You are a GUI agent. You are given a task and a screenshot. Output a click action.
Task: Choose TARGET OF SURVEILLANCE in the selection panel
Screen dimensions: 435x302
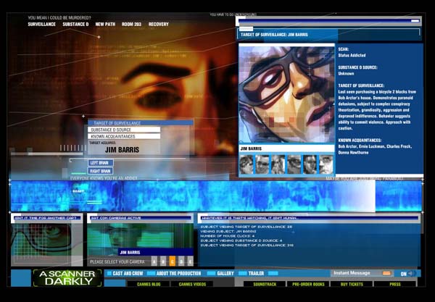click(141, 122)
